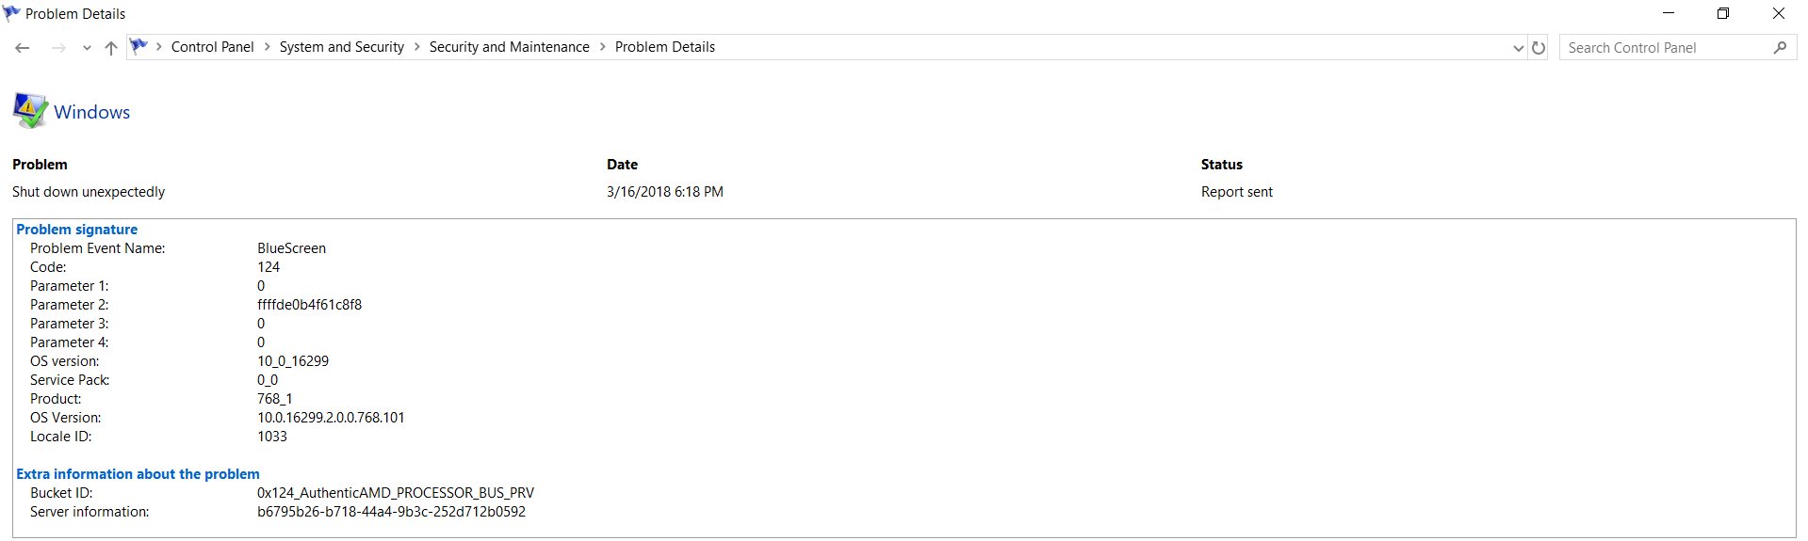Screen dimensions: 1808x541
Task: Refresh the Problem Details page
Action: [1539, 48]
